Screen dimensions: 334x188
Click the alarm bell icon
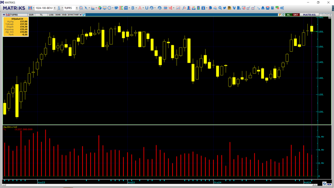click(x=263, y=8)
